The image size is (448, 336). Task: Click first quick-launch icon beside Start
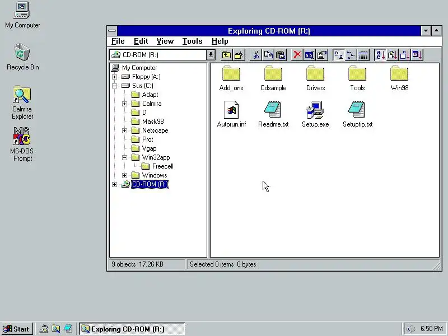coord(44,329)
